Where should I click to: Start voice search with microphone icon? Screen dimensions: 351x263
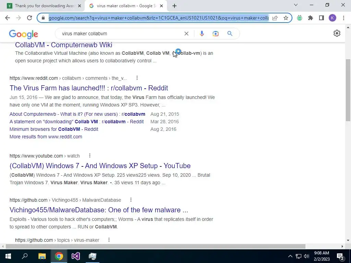[x=202, y=34]
